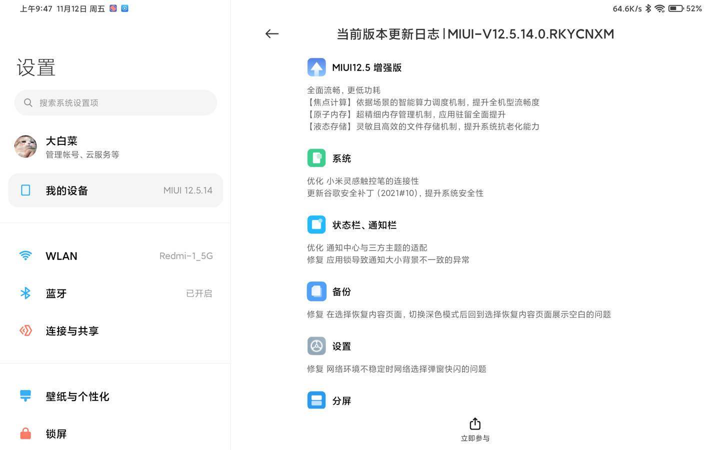Tap the 应用锁导致通知 fix line

click(388, 259)
